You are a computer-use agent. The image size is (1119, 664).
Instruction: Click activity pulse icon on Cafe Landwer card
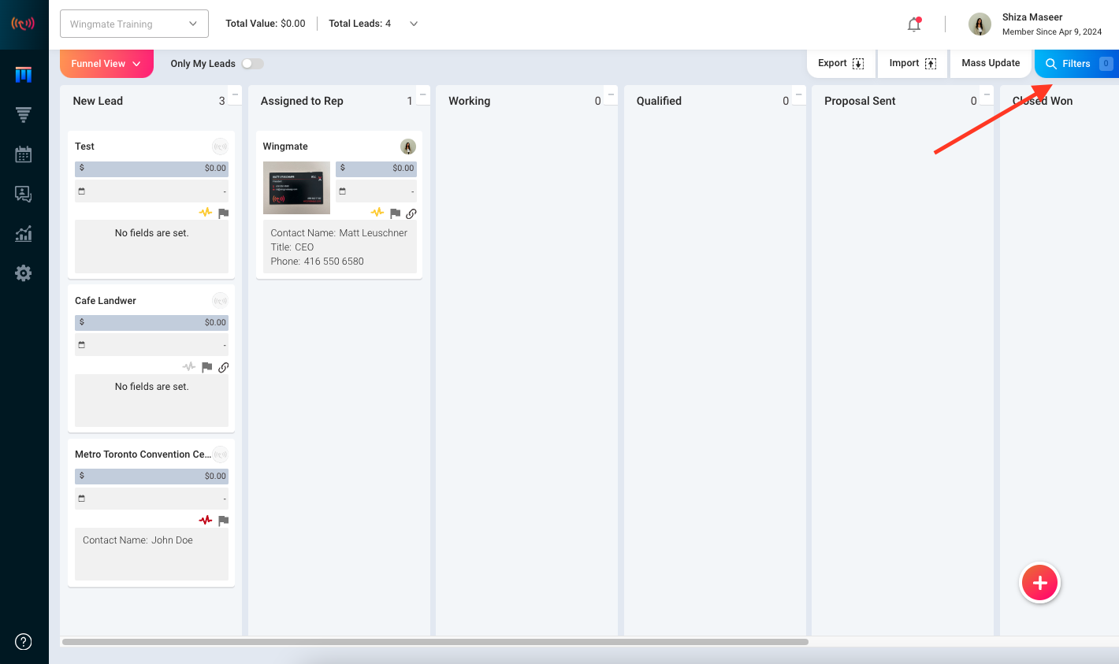click(x=189, y=367)
